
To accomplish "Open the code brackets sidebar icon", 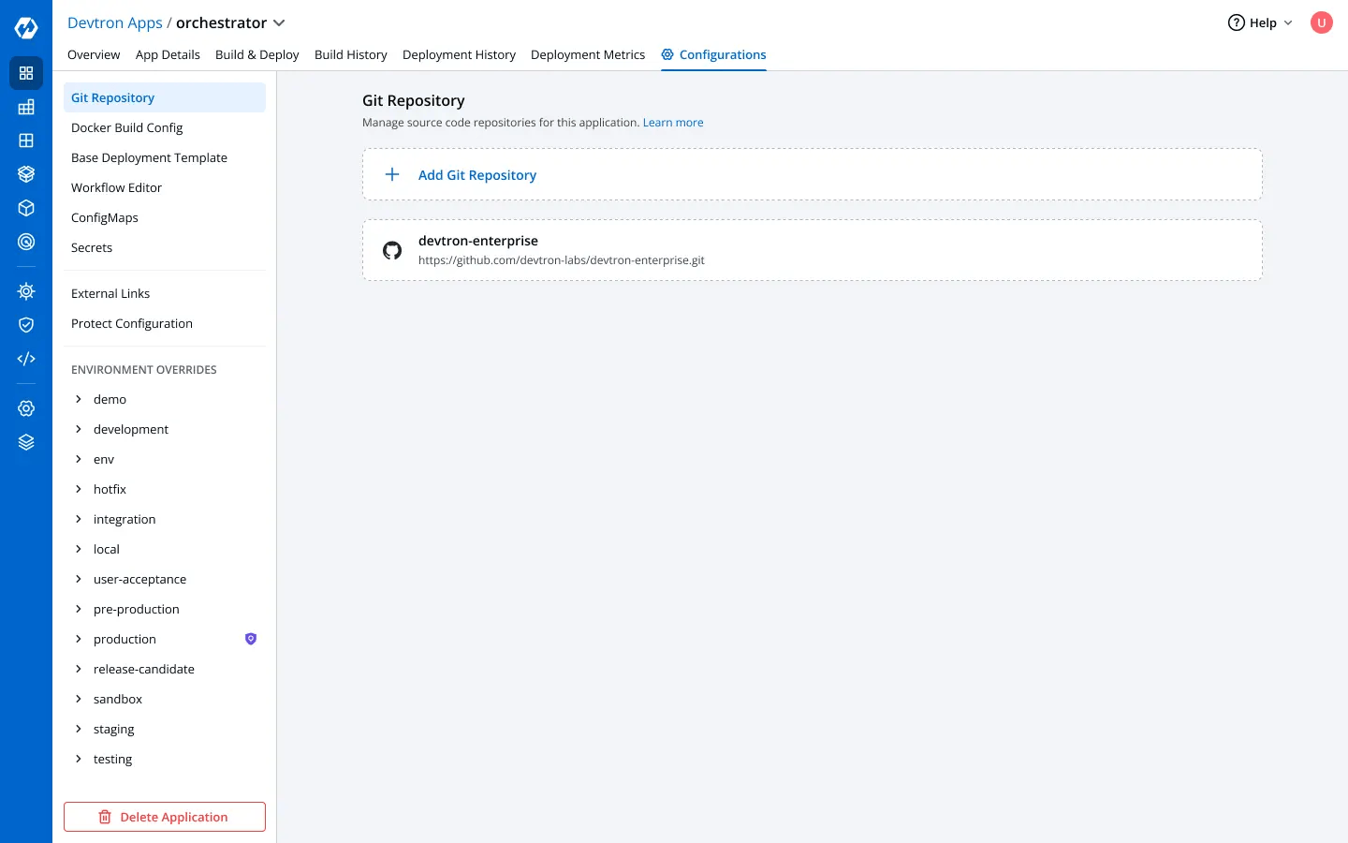I will pos(26,359).
